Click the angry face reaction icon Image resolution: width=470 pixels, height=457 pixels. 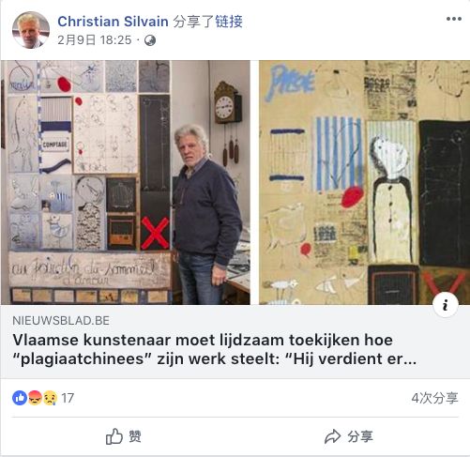pyautogui.click(x=35, y=398)
